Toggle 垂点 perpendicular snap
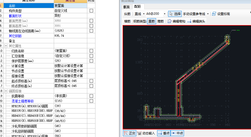 click(x=164, y=133)
